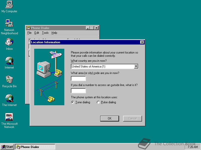Screen dimensions: 201x150
Task: Minimize the Phone Dialer window
Action: click(x=88, y=28)
